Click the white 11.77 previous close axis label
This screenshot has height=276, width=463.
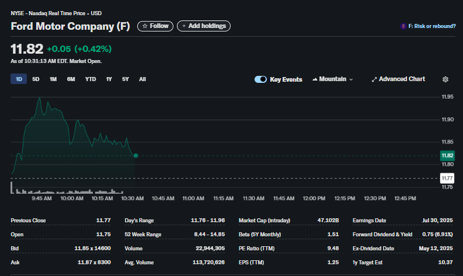[447, 178]
